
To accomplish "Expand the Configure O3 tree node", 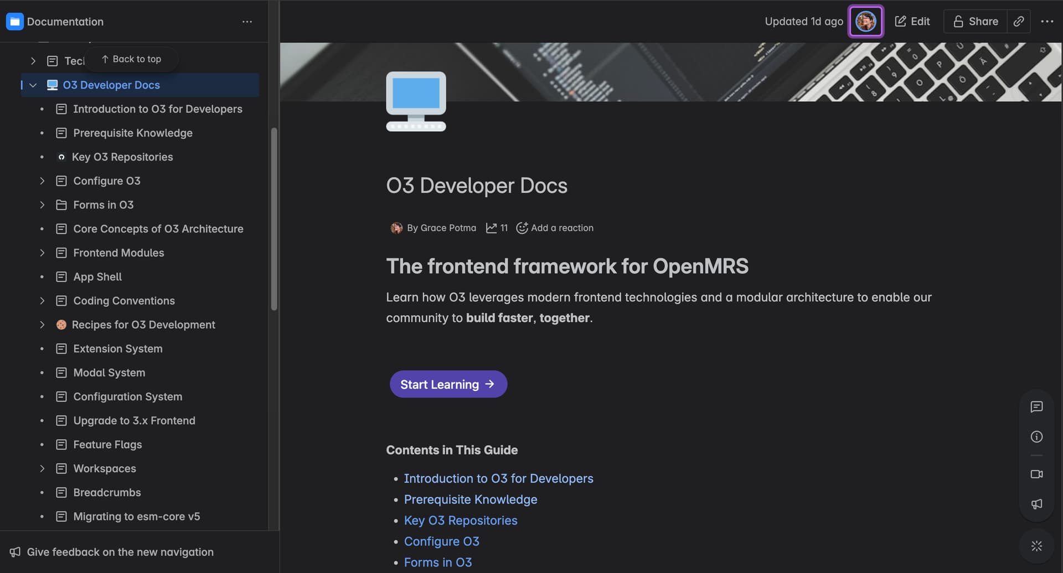I will tap(42, 181).
